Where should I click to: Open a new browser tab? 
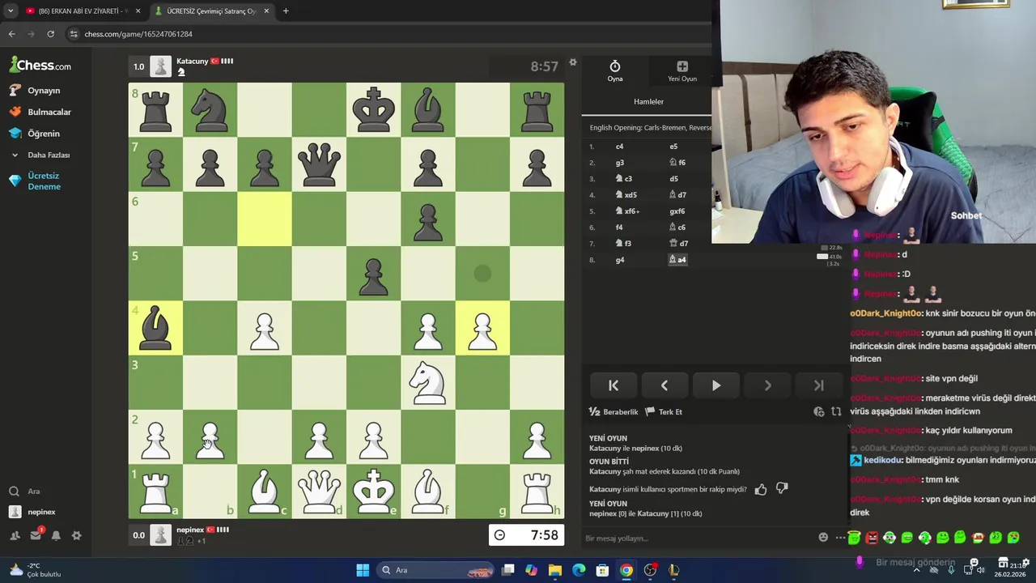click(x=286, y=11)
